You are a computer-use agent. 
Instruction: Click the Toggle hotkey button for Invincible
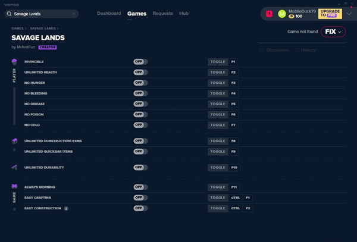(218, 62)
